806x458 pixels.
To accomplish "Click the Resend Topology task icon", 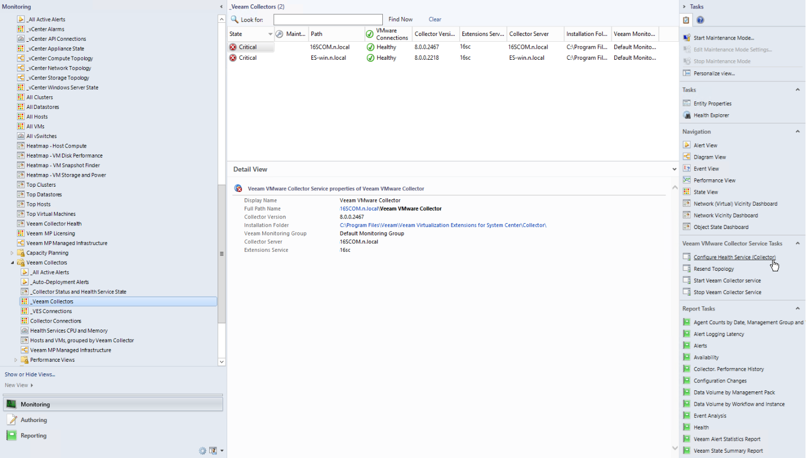I will click(687, 269).
